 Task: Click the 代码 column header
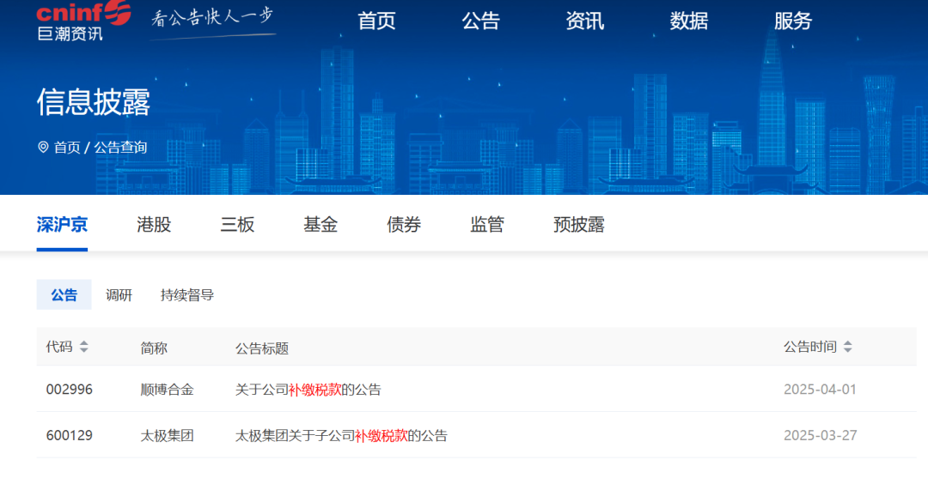[59, 347]
